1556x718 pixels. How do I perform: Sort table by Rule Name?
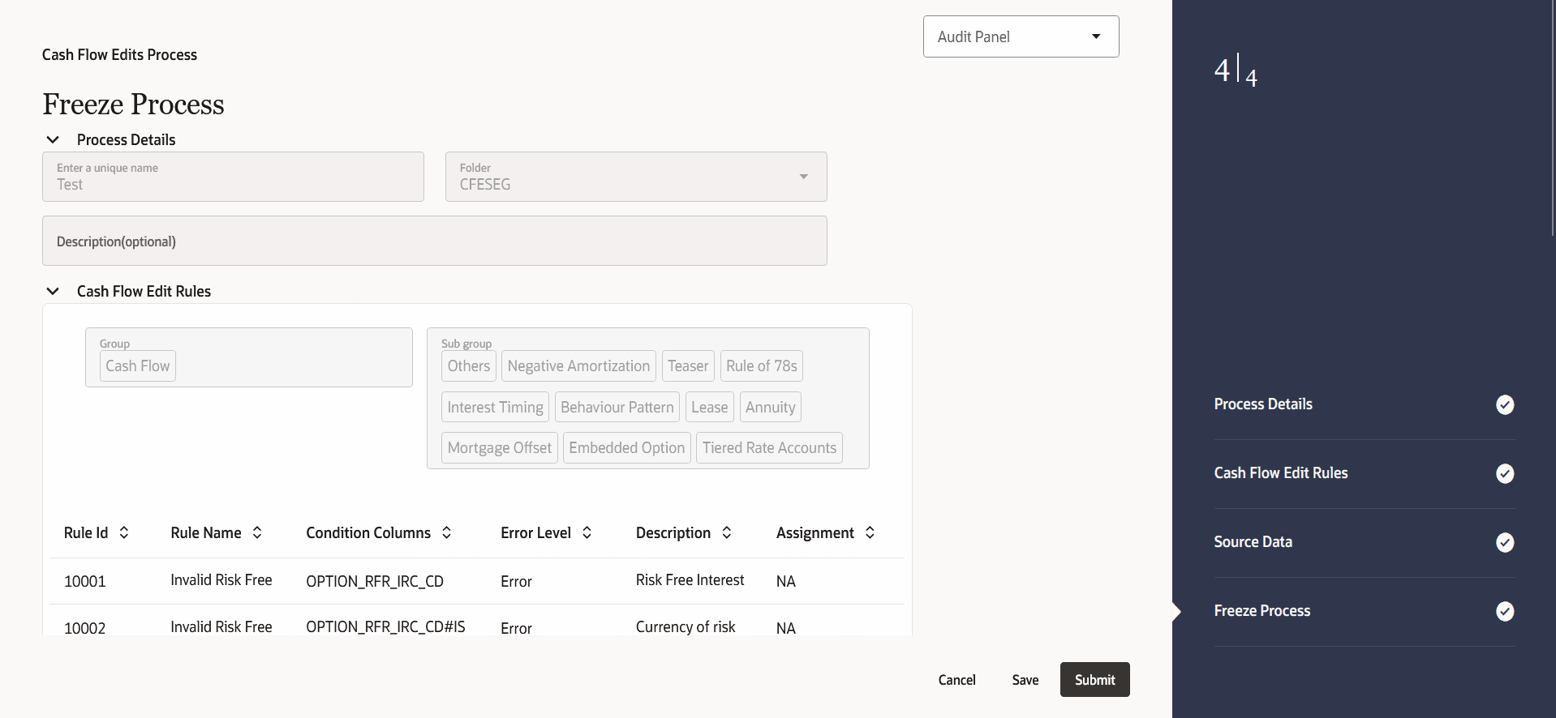point(257,532)
